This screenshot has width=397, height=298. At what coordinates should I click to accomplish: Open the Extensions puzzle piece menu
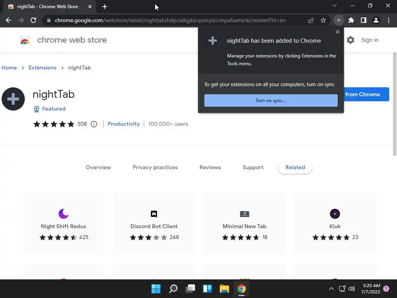(351, 20)
